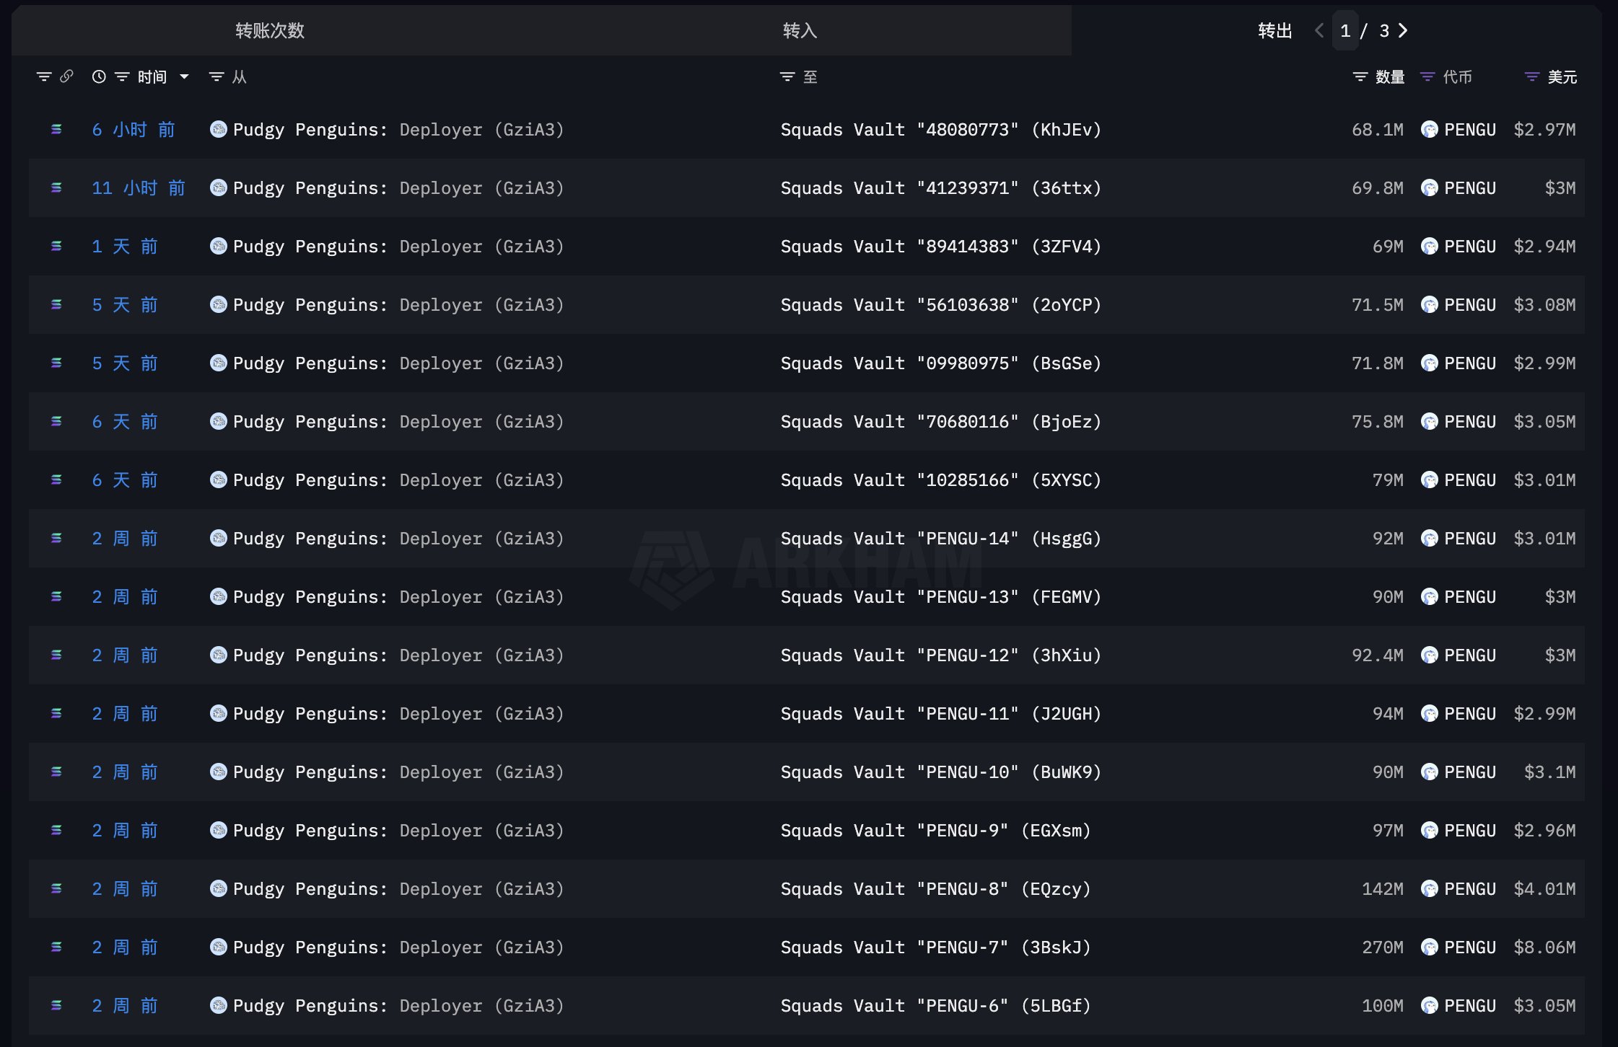Click PENGU token icon in the 142M row
The width and height of the screenshot is (1618, 1047).
click(x=1429, y=889)
